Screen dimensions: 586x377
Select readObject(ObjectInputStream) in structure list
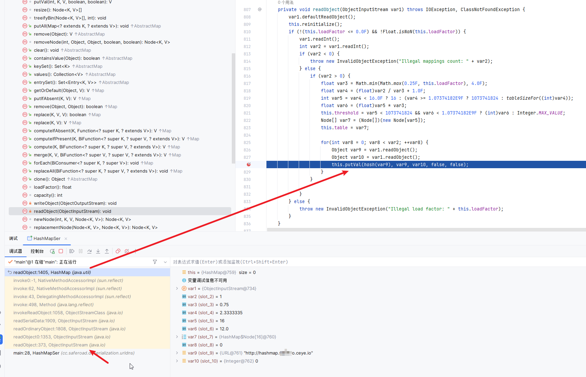(x=120, y=211)
